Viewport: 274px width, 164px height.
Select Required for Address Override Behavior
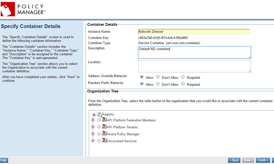click(183, 77)
